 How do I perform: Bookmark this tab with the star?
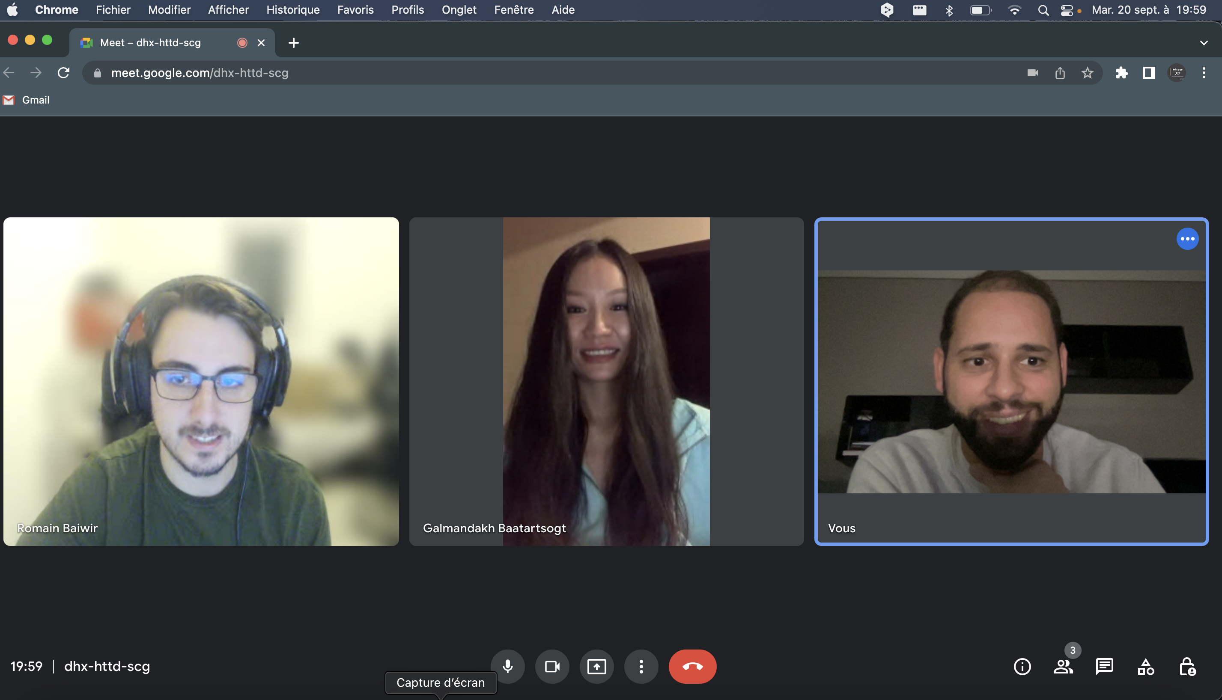[1087, 73]
